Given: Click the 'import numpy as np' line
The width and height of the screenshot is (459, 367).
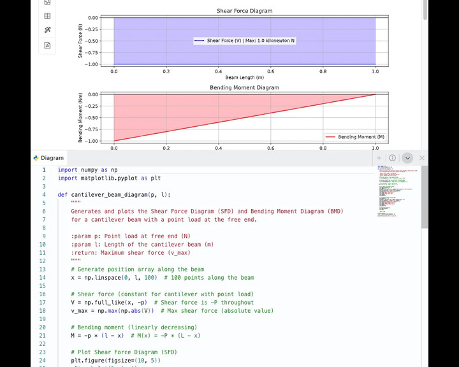Looking at the screenshot, I should [87, 170].
